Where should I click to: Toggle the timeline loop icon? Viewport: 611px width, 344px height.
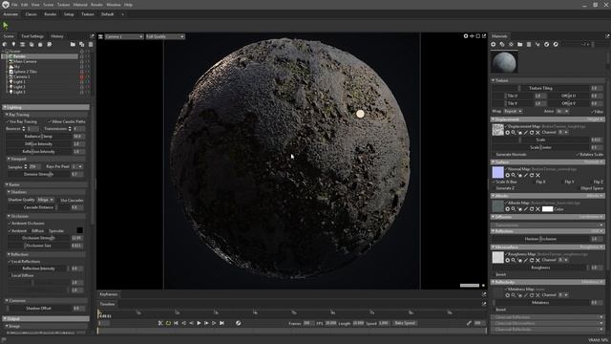(x=168, y=323)
